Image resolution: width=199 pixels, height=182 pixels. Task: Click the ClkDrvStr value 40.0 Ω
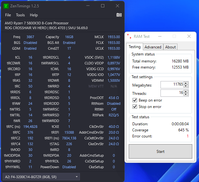tap(114, 127)
